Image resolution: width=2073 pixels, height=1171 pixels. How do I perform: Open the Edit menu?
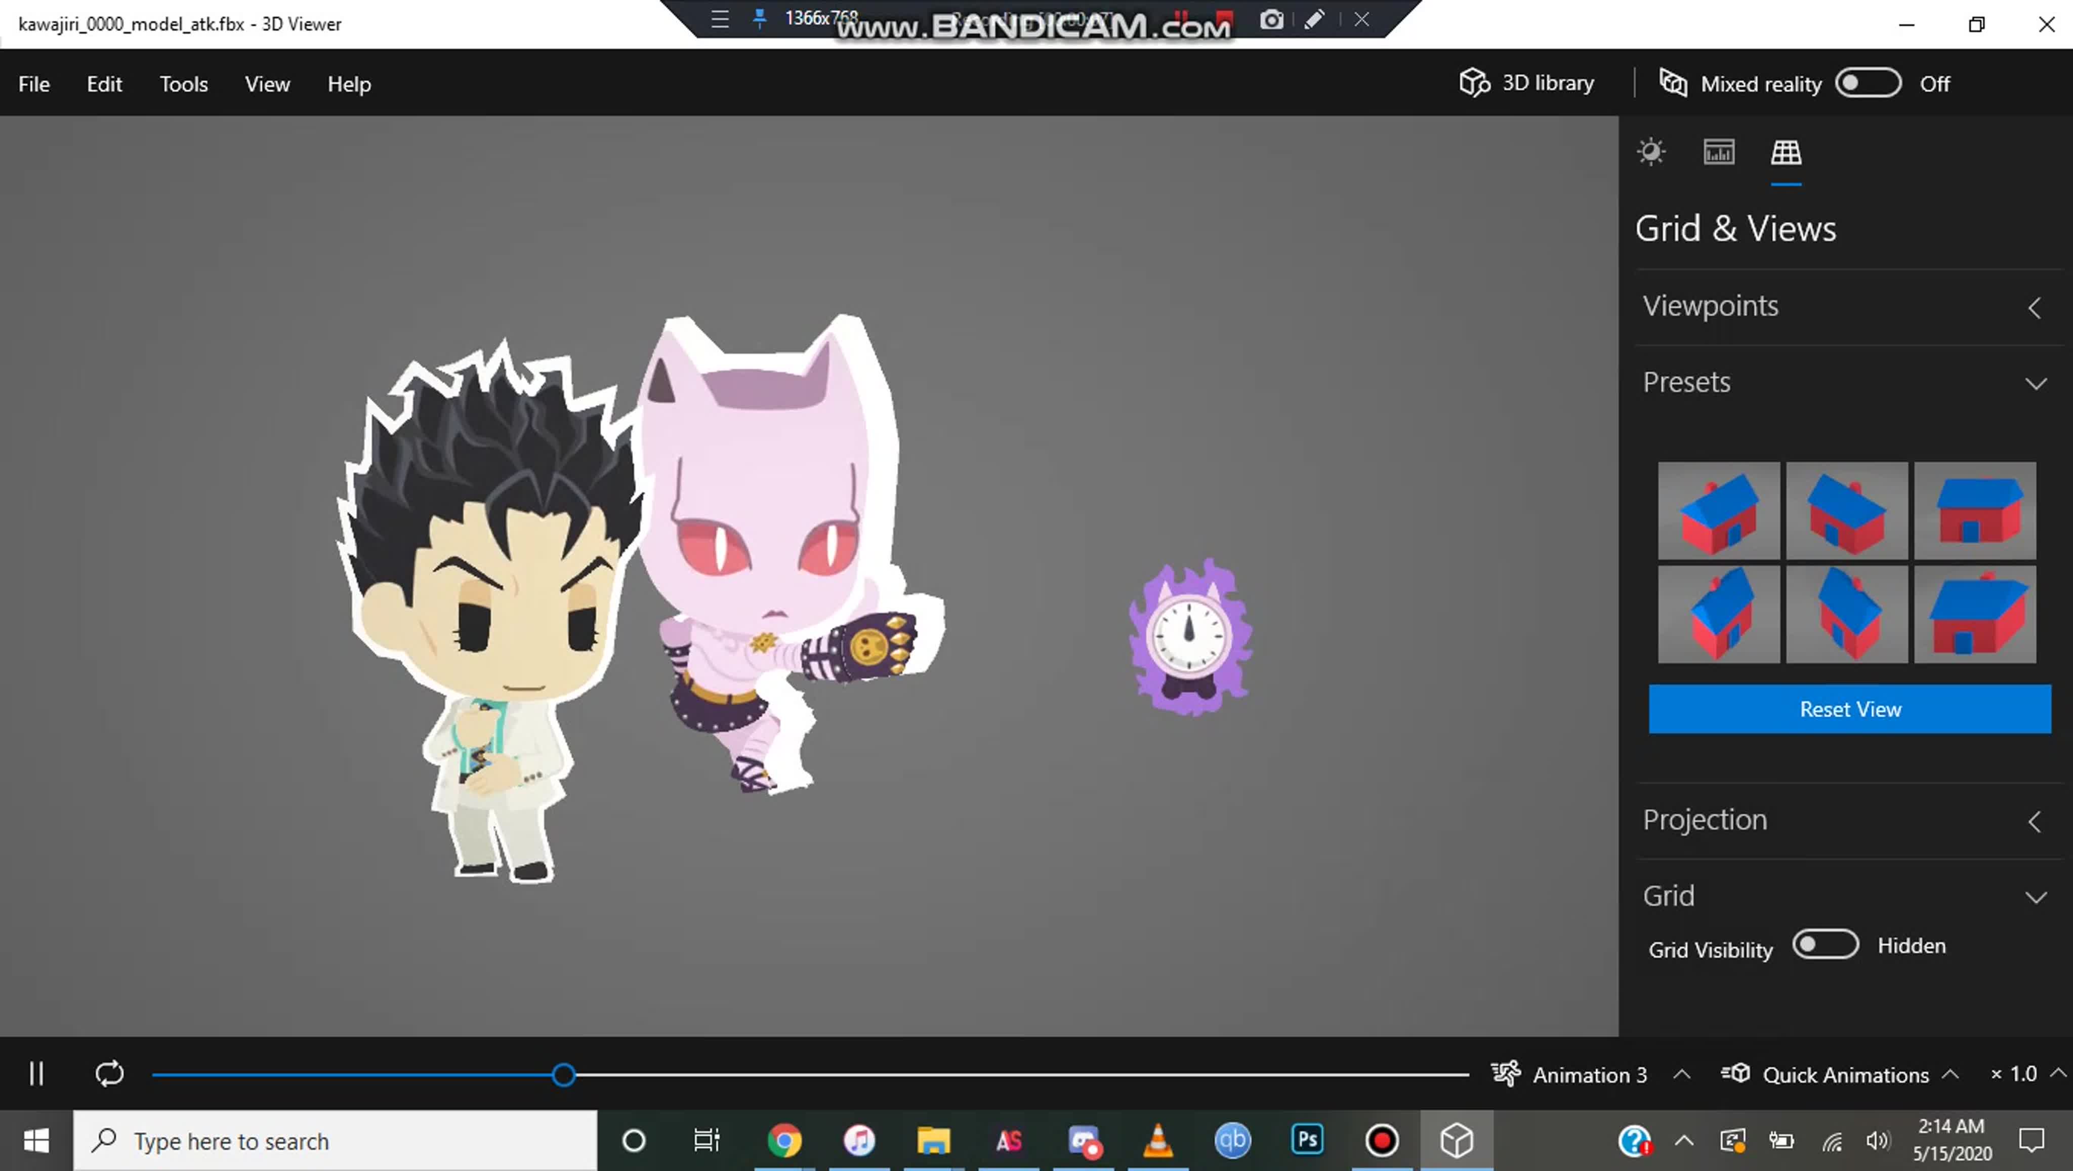pyautogui.click(x=104, y=84)
